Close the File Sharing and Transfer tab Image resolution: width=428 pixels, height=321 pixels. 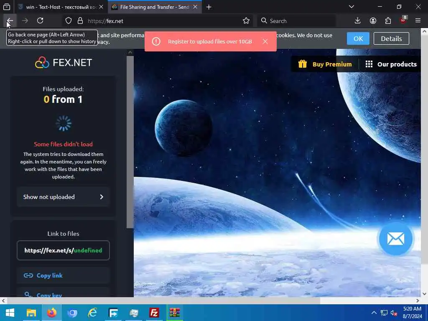pyautogui.click(x=195, y=7)
